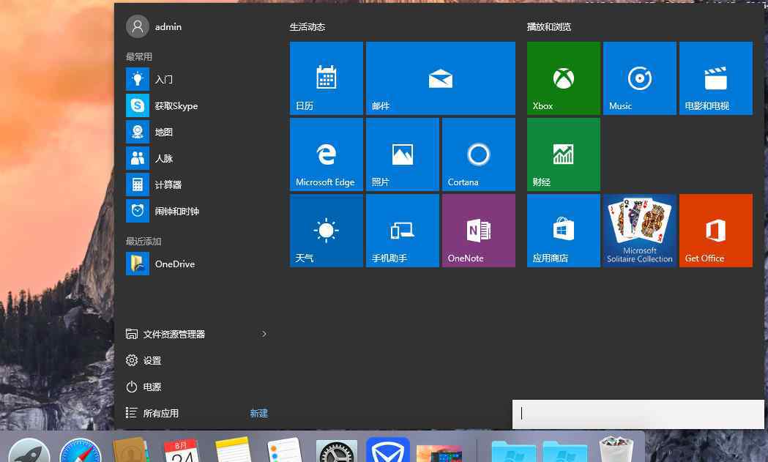Open the blue shield app in dock

coord(388,450)
